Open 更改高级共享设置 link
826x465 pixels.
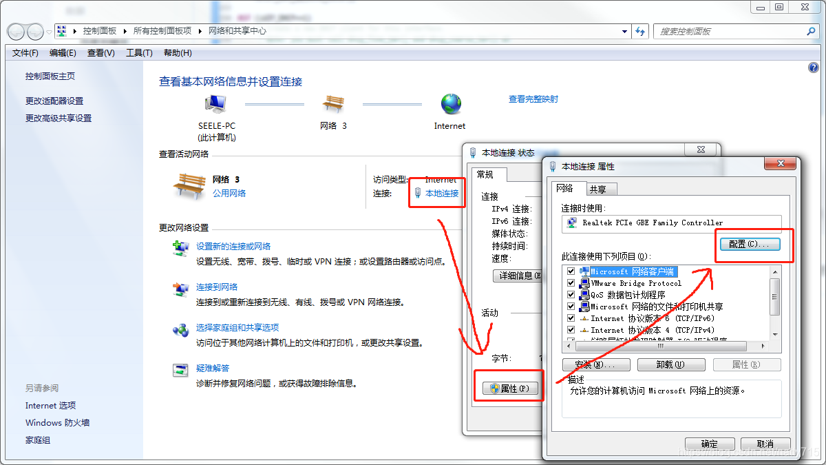pyautogui.click(x=59, y=118)
